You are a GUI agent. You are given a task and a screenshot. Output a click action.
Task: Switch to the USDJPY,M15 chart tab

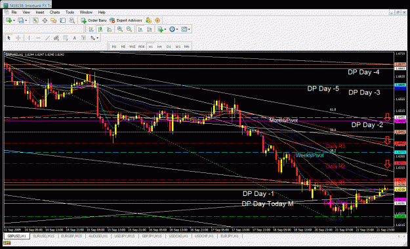click(x=125, y=236)
